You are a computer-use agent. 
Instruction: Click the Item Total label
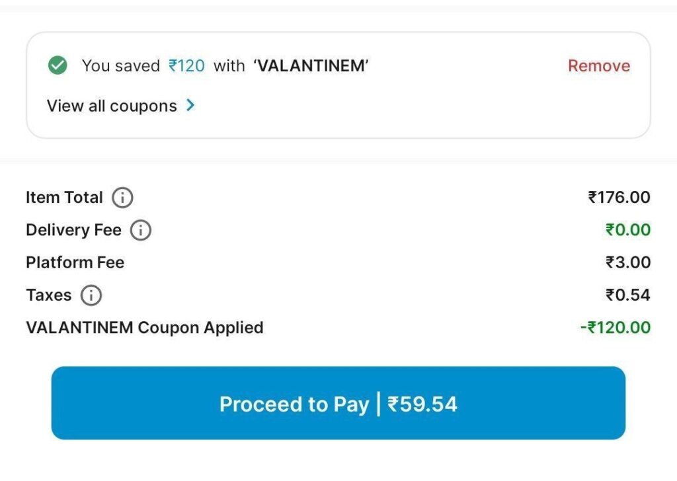(64, 198)
